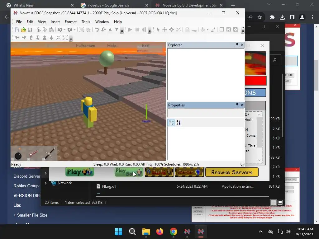Viewport: 319px width, 239px height.
Task: Open the Tools menu
Action: [x=86, y=22]
